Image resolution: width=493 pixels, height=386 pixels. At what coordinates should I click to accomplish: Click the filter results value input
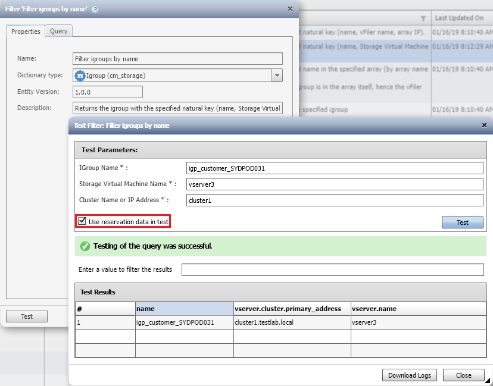pyautogui.click(x=333, y=270)
